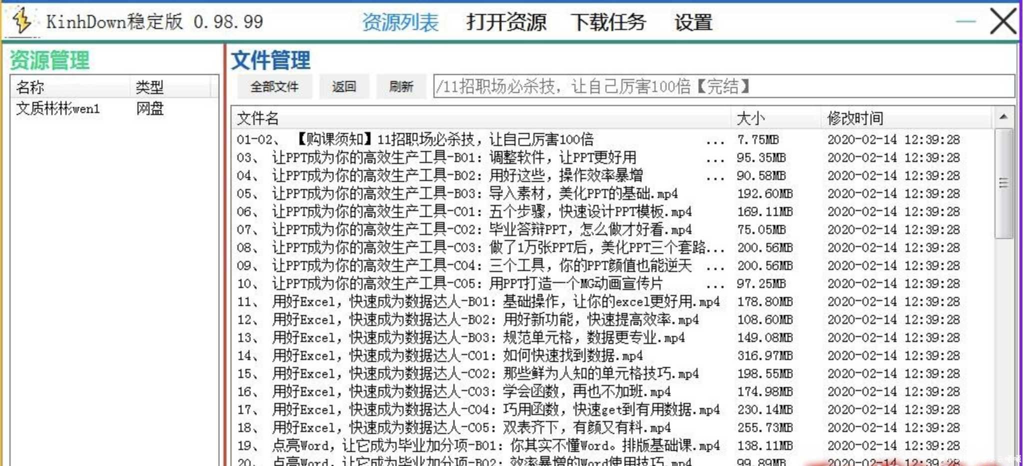
Task: Select file 01-02、【购课须知】11招职场必杀技
Action: point(612,139)
